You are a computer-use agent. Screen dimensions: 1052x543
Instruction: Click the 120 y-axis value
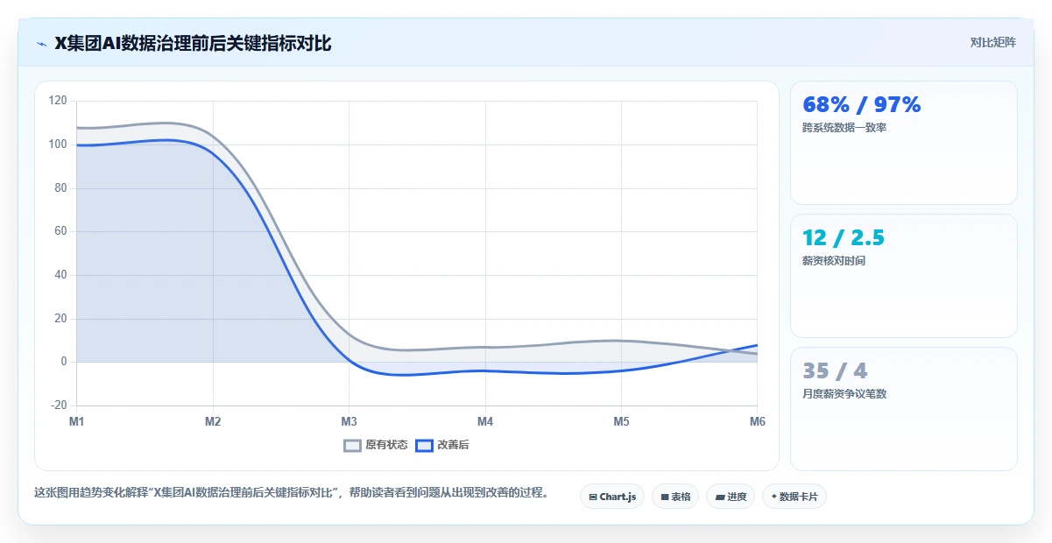58,101
